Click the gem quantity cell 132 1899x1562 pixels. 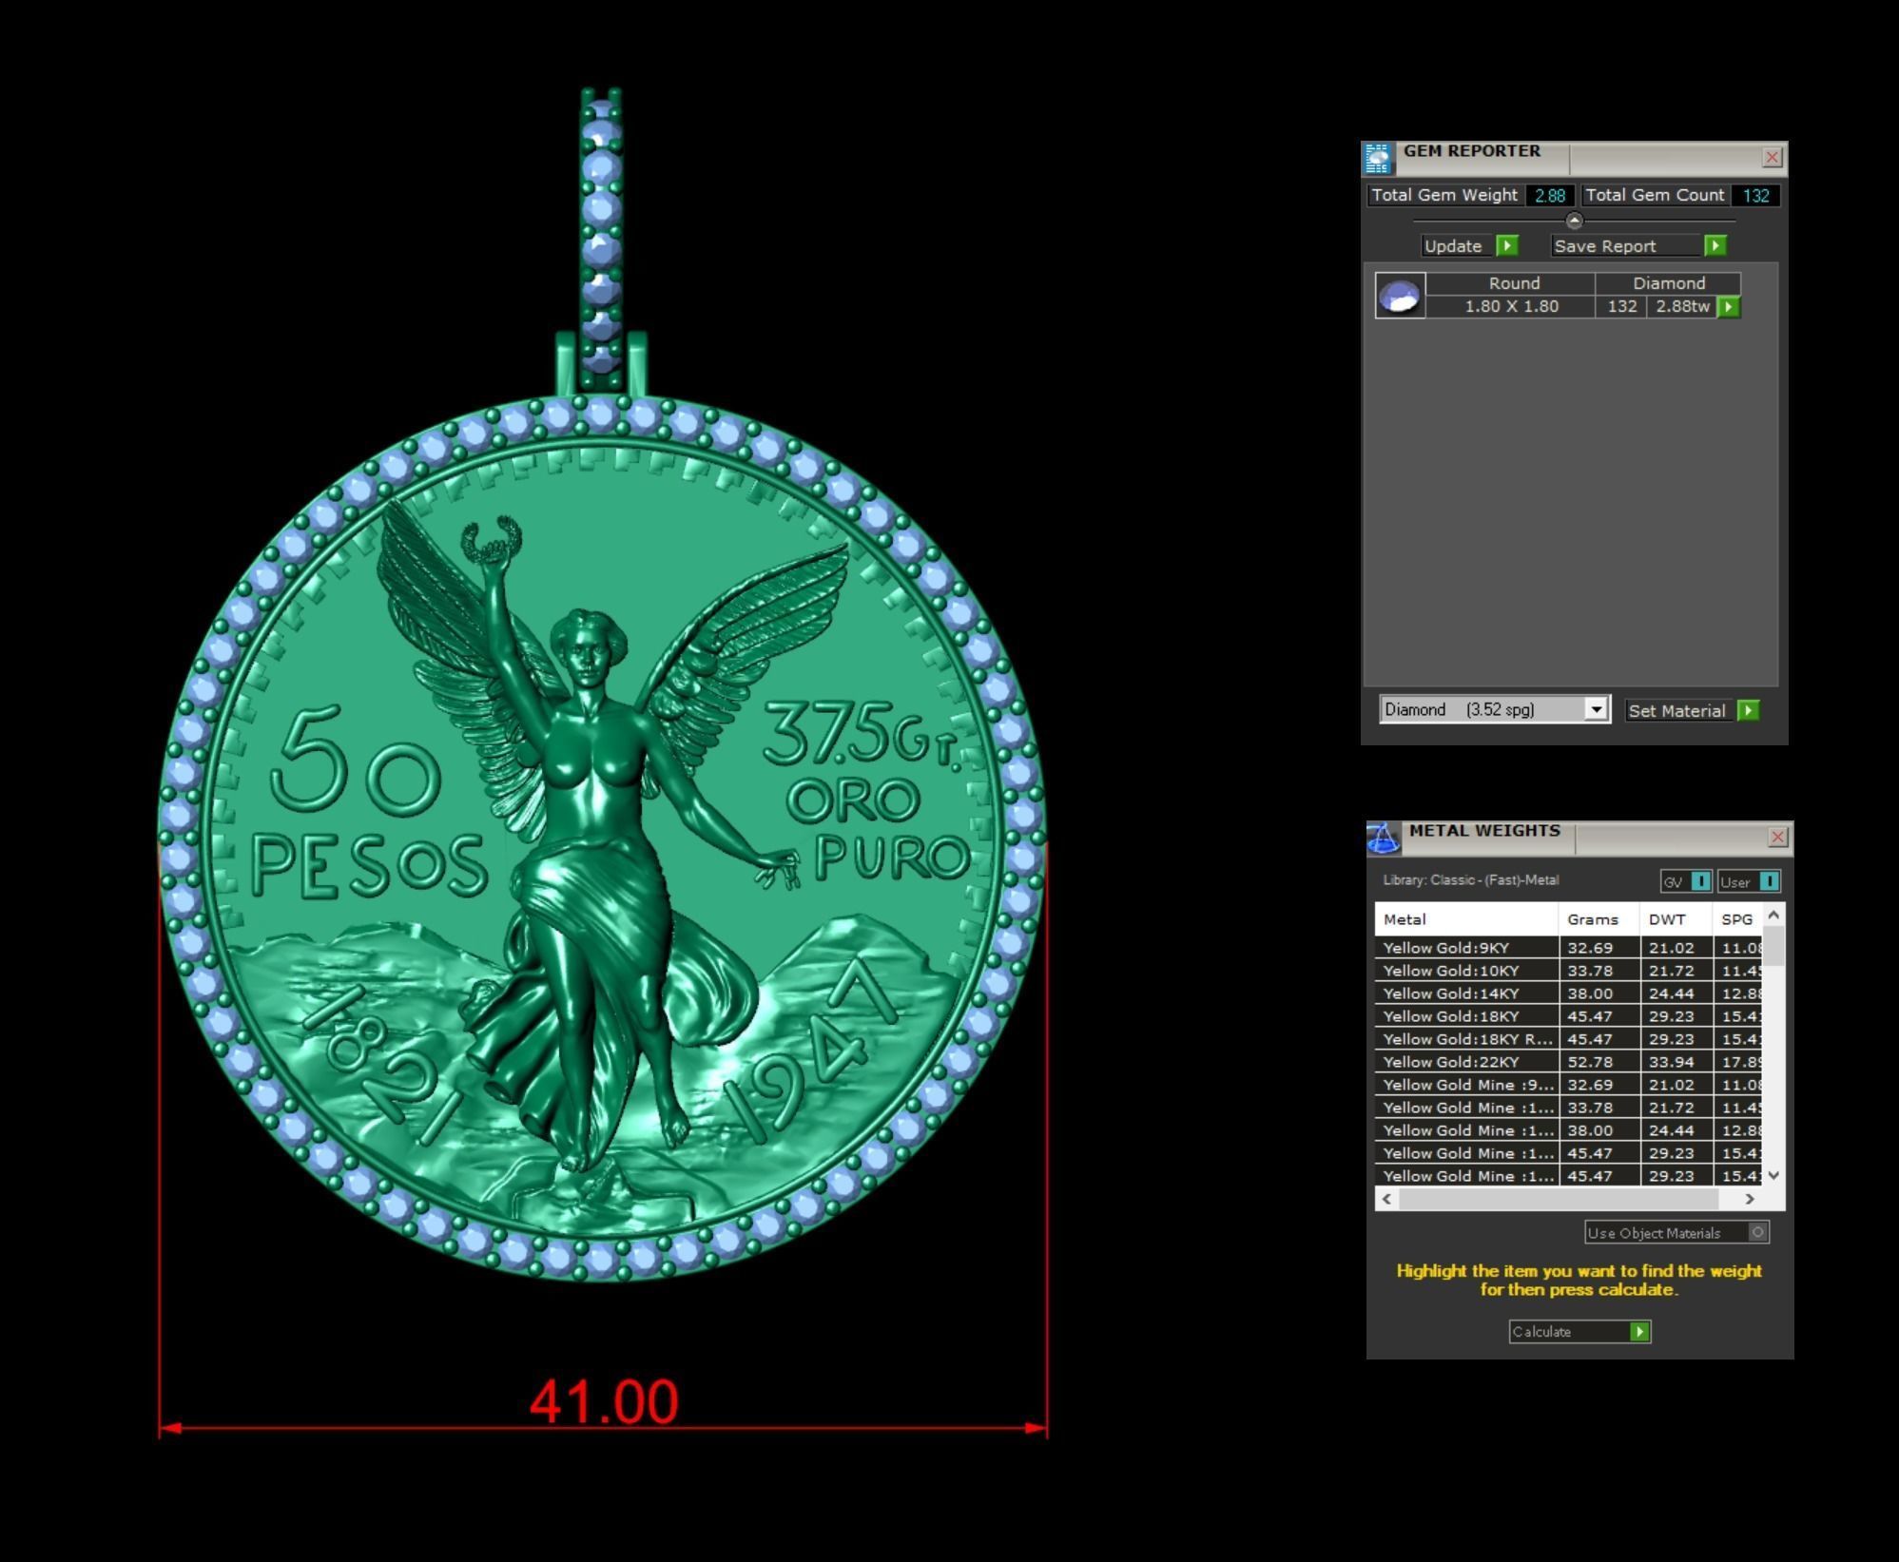pyautogui.click(x=1621, y=307)
